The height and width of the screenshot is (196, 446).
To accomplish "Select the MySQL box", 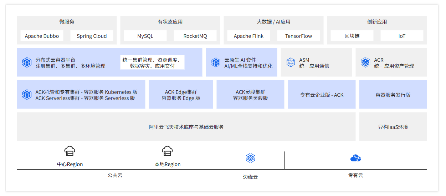I will [145, 36].
